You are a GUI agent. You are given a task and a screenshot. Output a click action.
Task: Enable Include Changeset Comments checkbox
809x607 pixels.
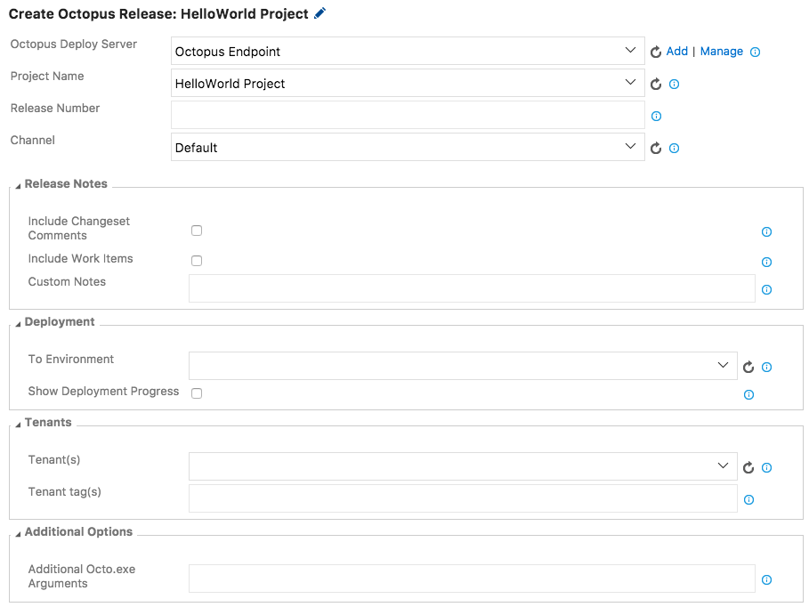(x=197, y=231)
